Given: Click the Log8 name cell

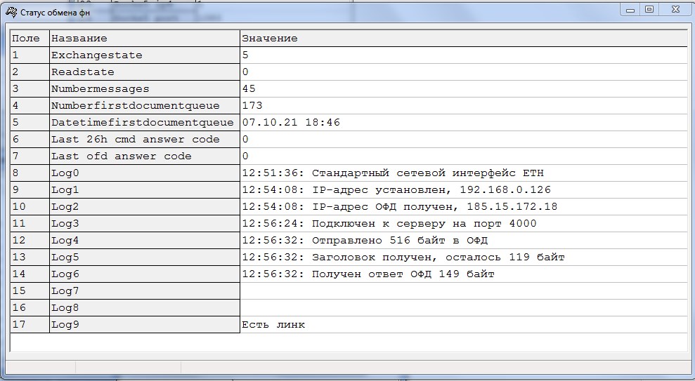Looking at the screenshot, I should (145, 307).
